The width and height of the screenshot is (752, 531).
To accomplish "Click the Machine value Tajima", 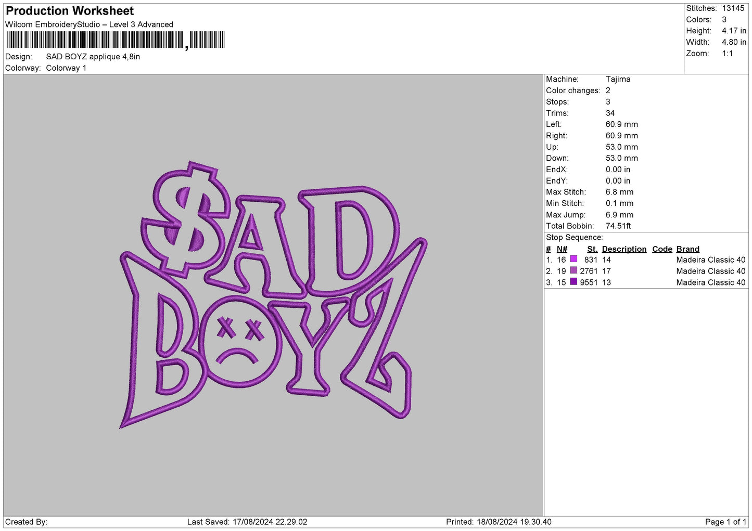I will [618, 79].
